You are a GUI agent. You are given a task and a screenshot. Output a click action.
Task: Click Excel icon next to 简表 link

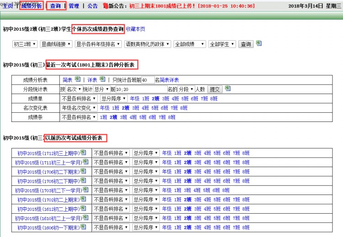77,79
